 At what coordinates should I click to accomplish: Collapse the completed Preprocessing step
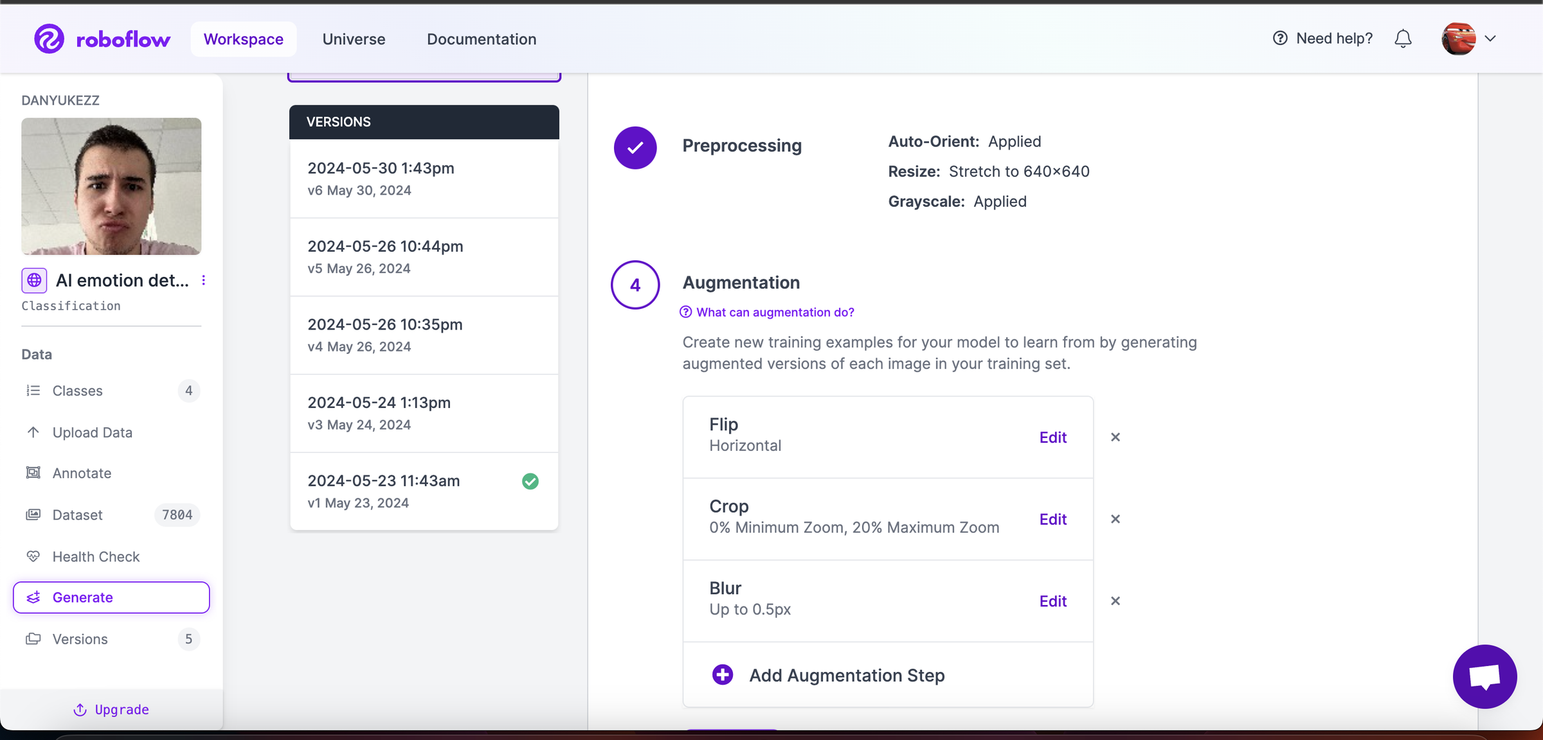tap(635, 148)
